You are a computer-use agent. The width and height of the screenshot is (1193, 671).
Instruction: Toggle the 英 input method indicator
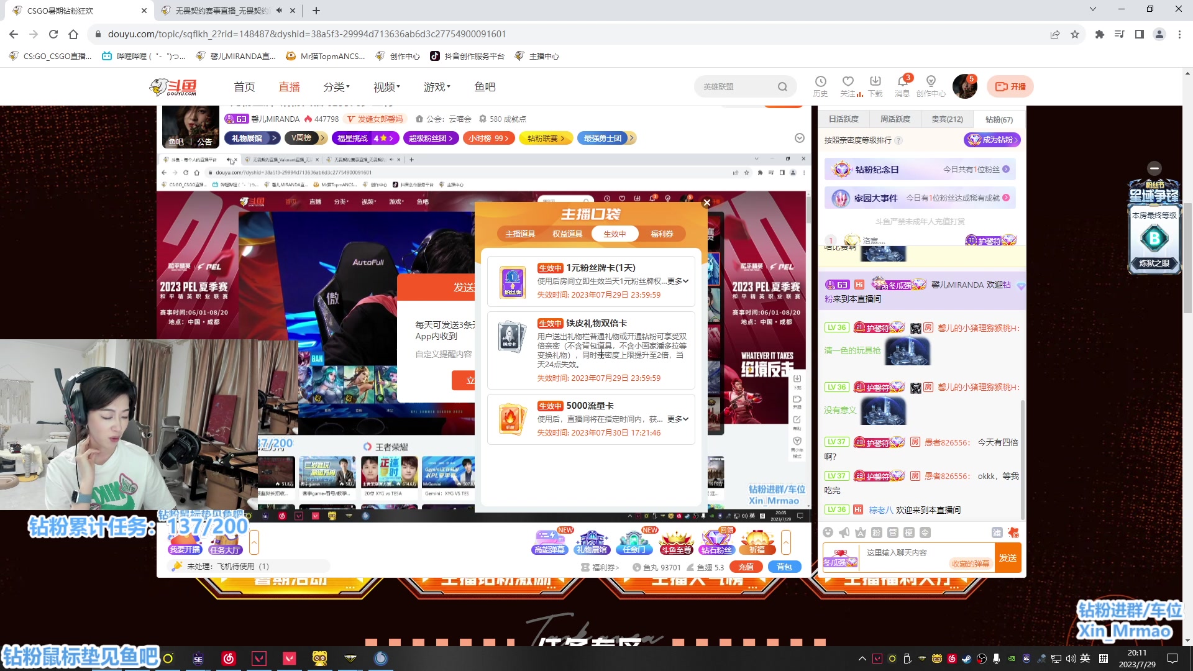[x=1085, y=659]
